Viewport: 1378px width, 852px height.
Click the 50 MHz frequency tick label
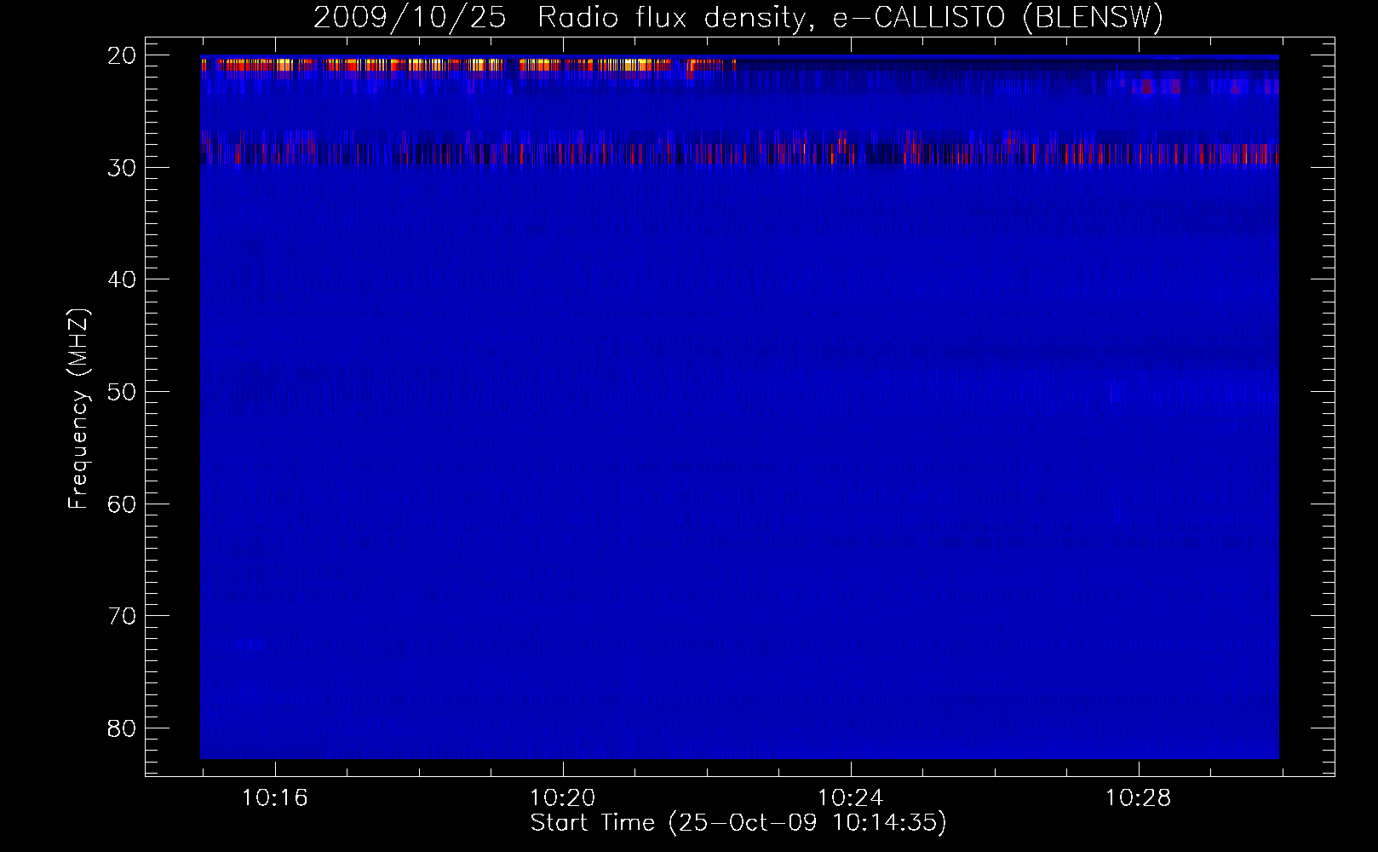tap(122, 393)
